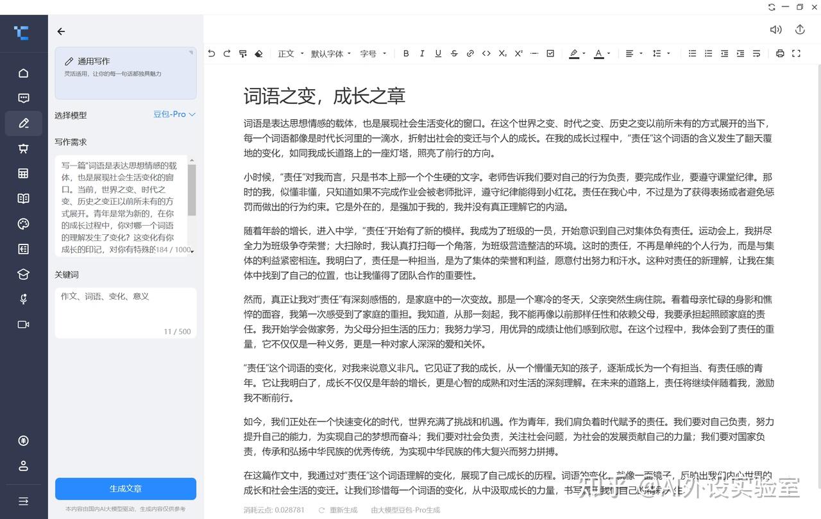This screenshot has width=821, height=519.
Task: Apply the font color A swatch
Action: (598, 54)
